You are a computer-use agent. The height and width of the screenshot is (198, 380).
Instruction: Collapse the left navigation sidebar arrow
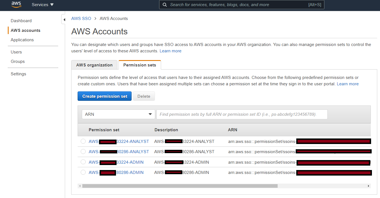(x=64, y=20)
